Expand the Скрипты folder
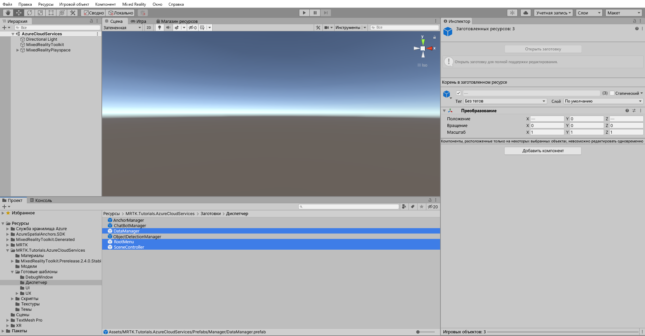Image resolution: width=645 pixels, height=336 pixels. (x=12, y=299)
